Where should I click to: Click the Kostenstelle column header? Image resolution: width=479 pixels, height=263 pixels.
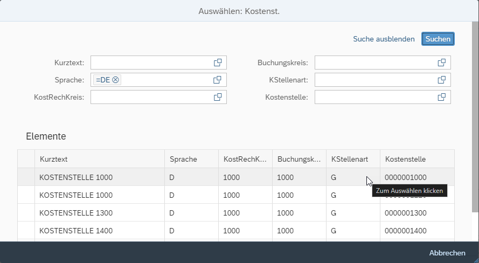[417, 159]
